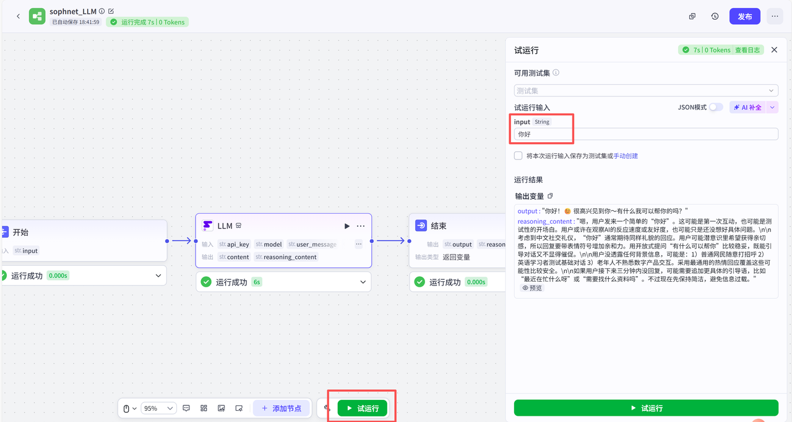792x422 pixels.
Task: Open the 测试集 dropdown
Action: tap(646, 91)
